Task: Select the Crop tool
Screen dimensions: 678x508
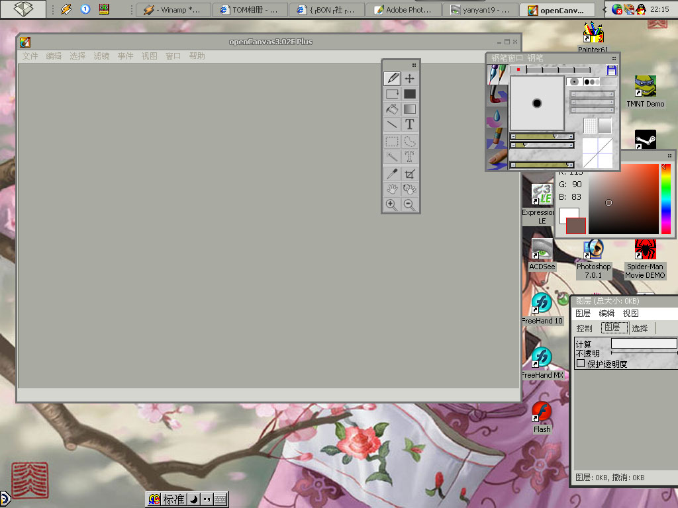Action: click(409, 174)
